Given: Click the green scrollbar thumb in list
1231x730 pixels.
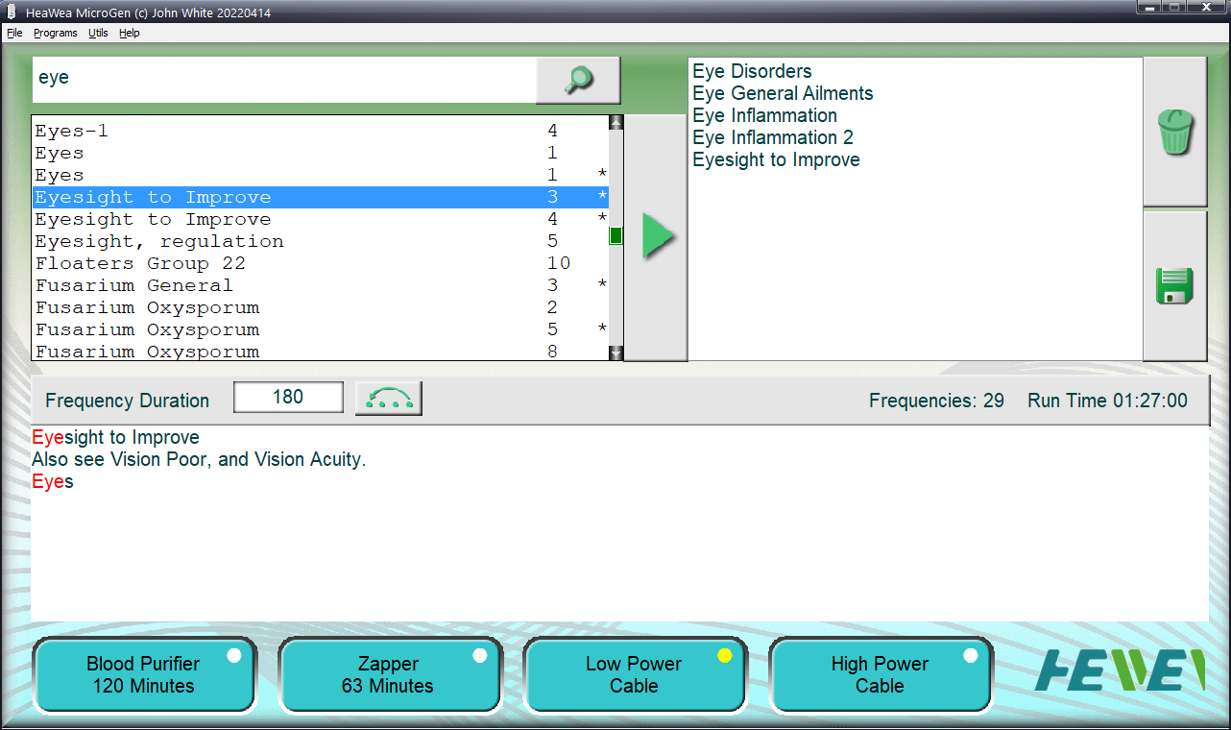Looking at the screenshot, I should click(616, 235).
